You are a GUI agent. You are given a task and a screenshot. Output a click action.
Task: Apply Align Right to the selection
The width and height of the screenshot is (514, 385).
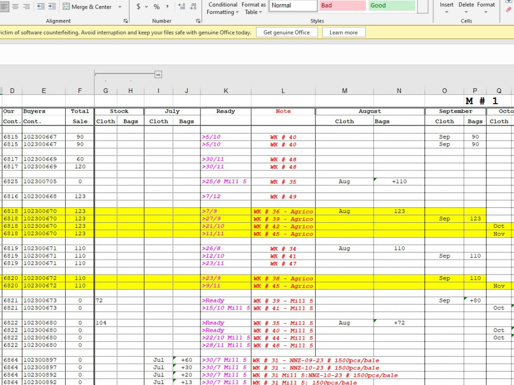click(x=27, y=7)
